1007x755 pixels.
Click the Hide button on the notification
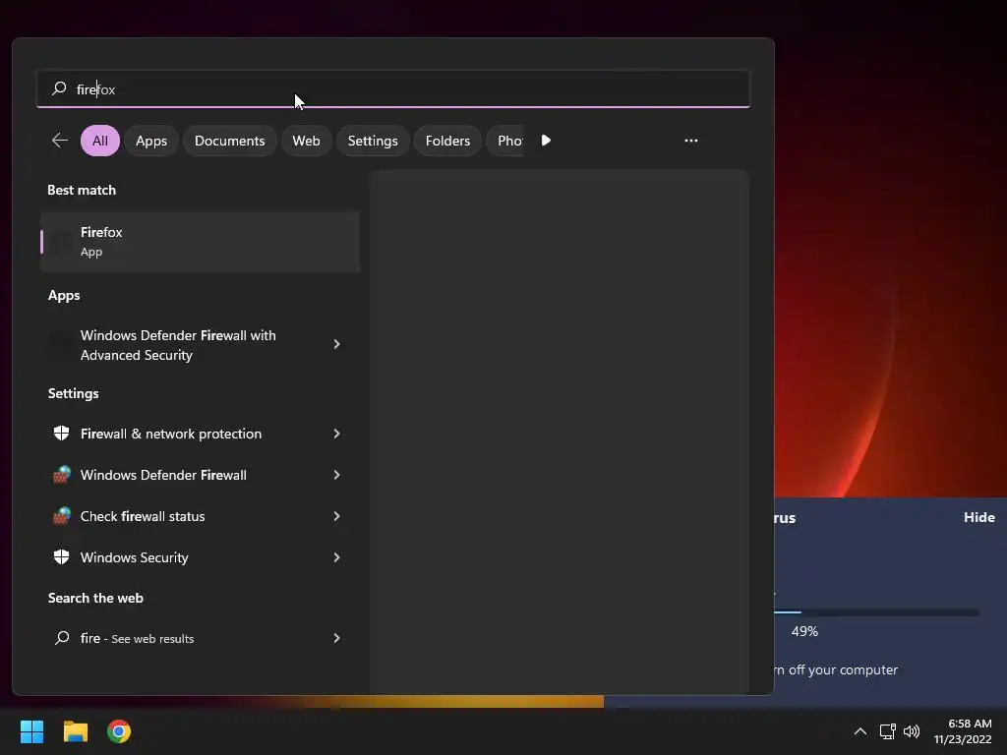978,517
